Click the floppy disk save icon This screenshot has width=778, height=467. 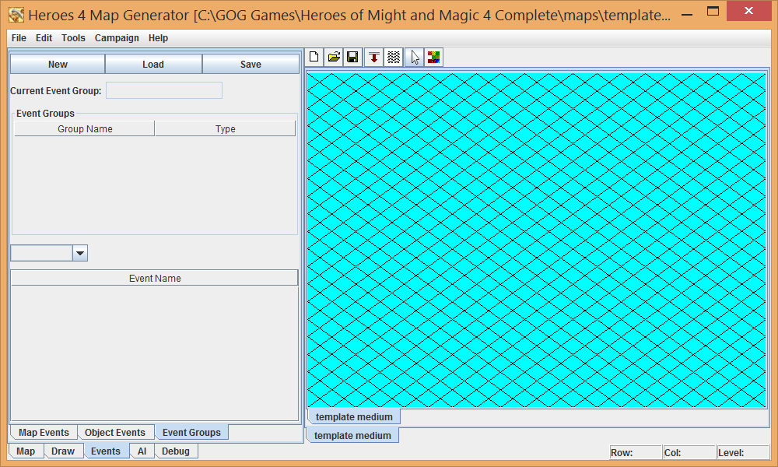click(352, 57)
